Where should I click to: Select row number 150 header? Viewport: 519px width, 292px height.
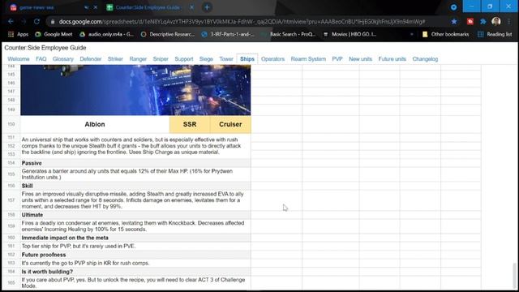pyautogui.click(x=11, y=124)
